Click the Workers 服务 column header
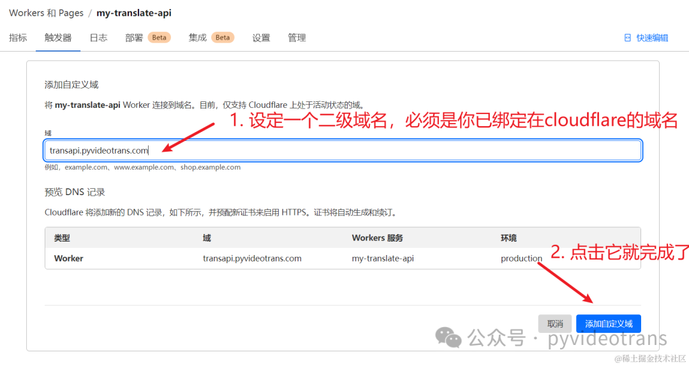The height and width of the screenshot is (366, 689). pos(378,238)
